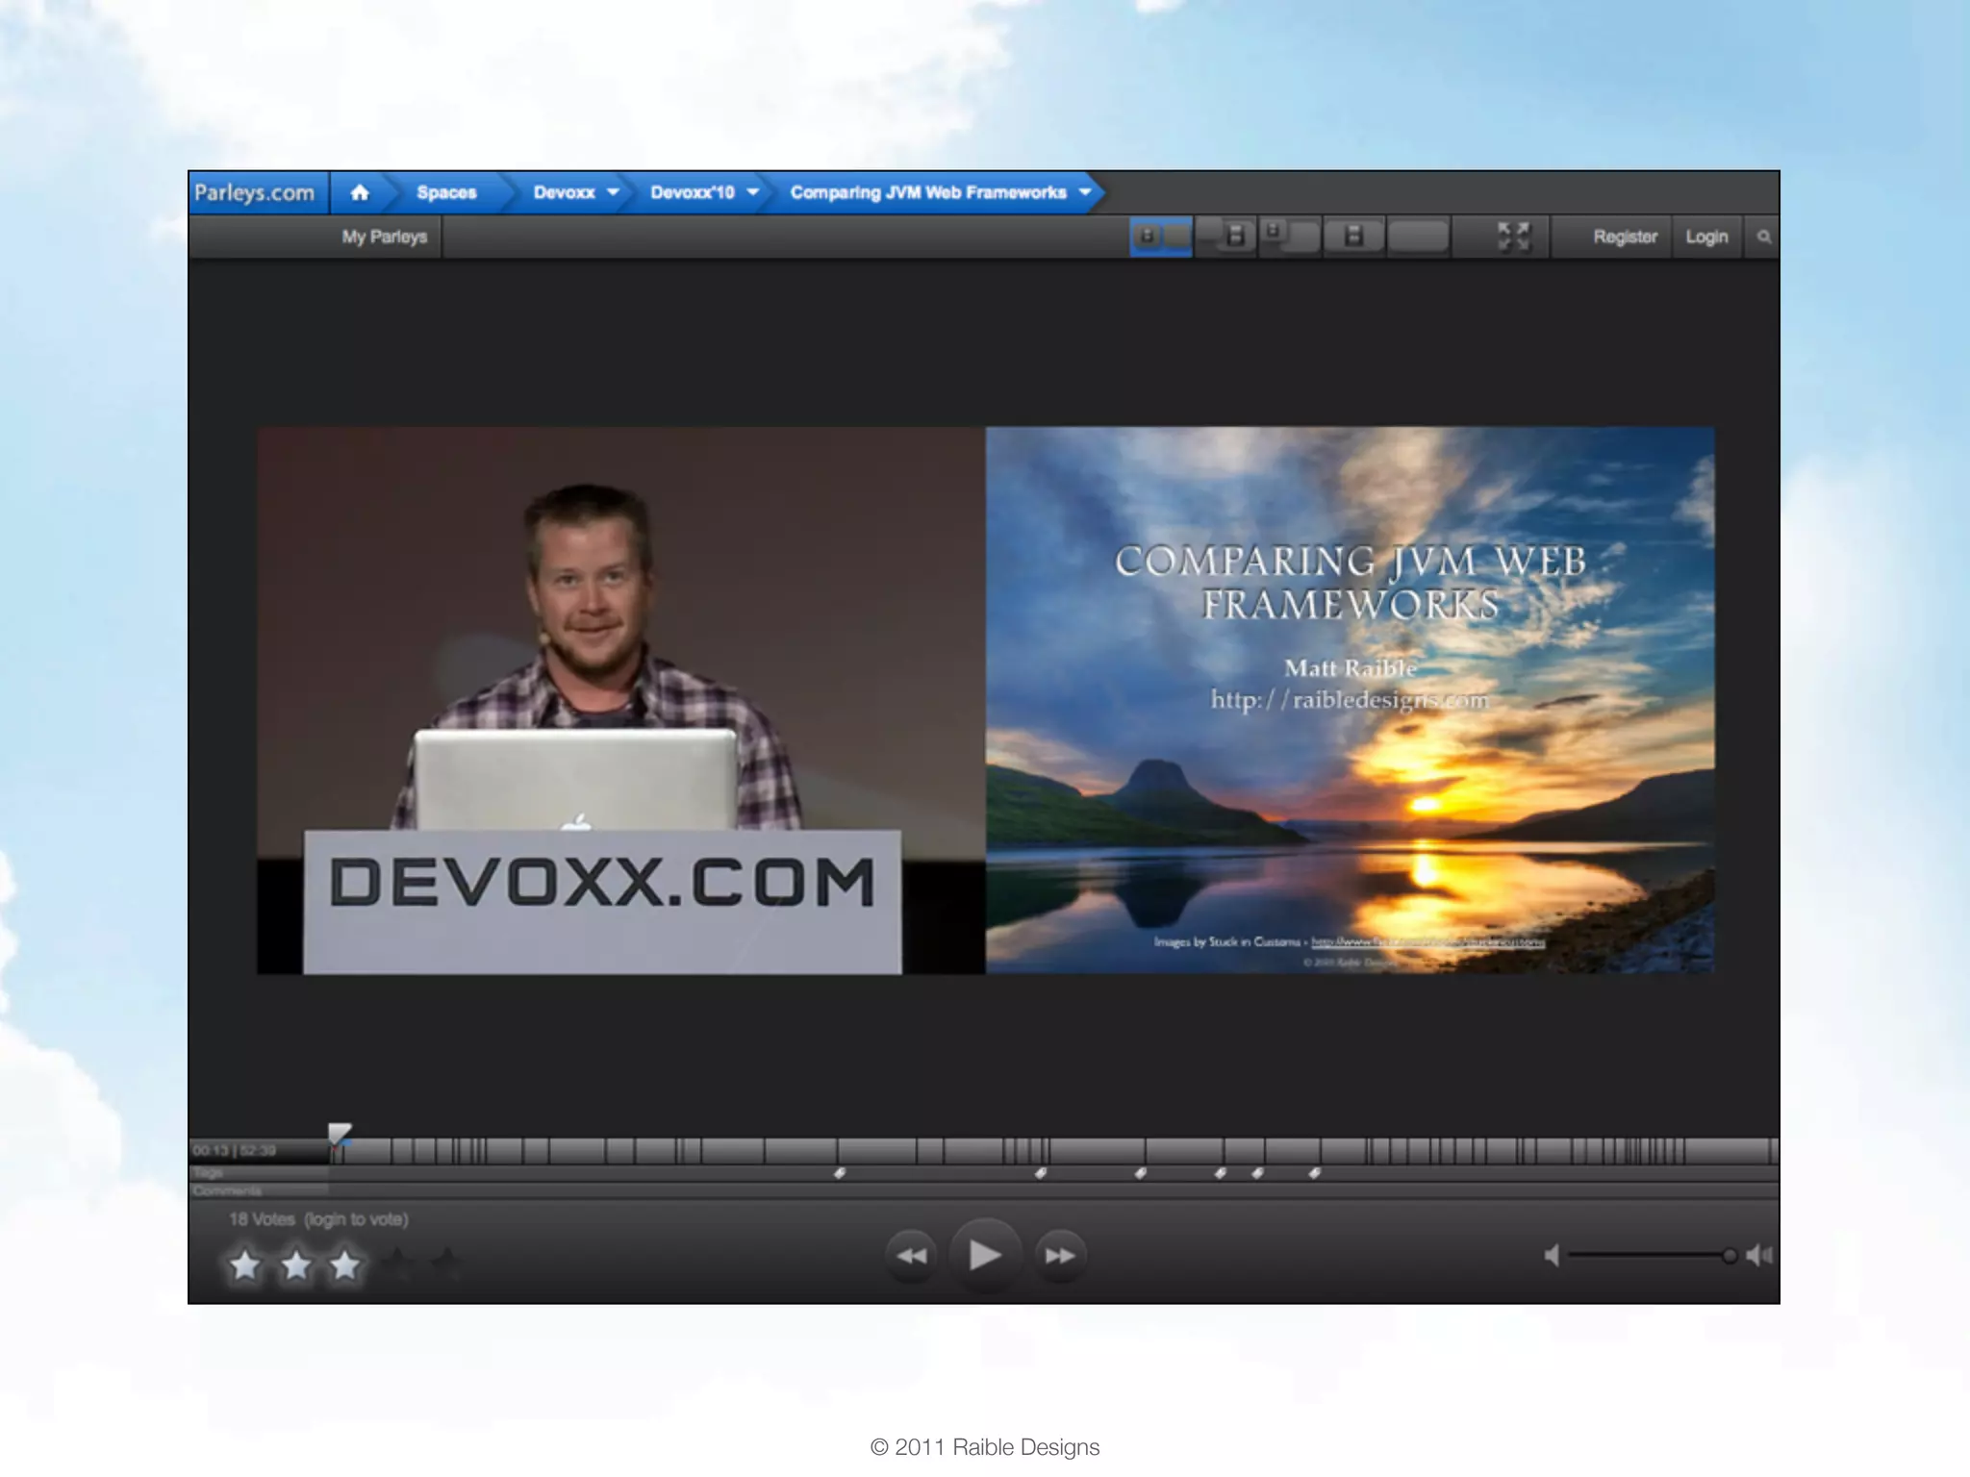Click the Login link
The width and height of the screenshot is (1970, 1477).
coord(1706,237)
